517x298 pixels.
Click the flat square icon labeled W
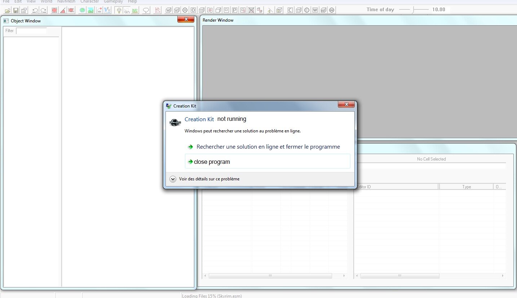[315, 10]
